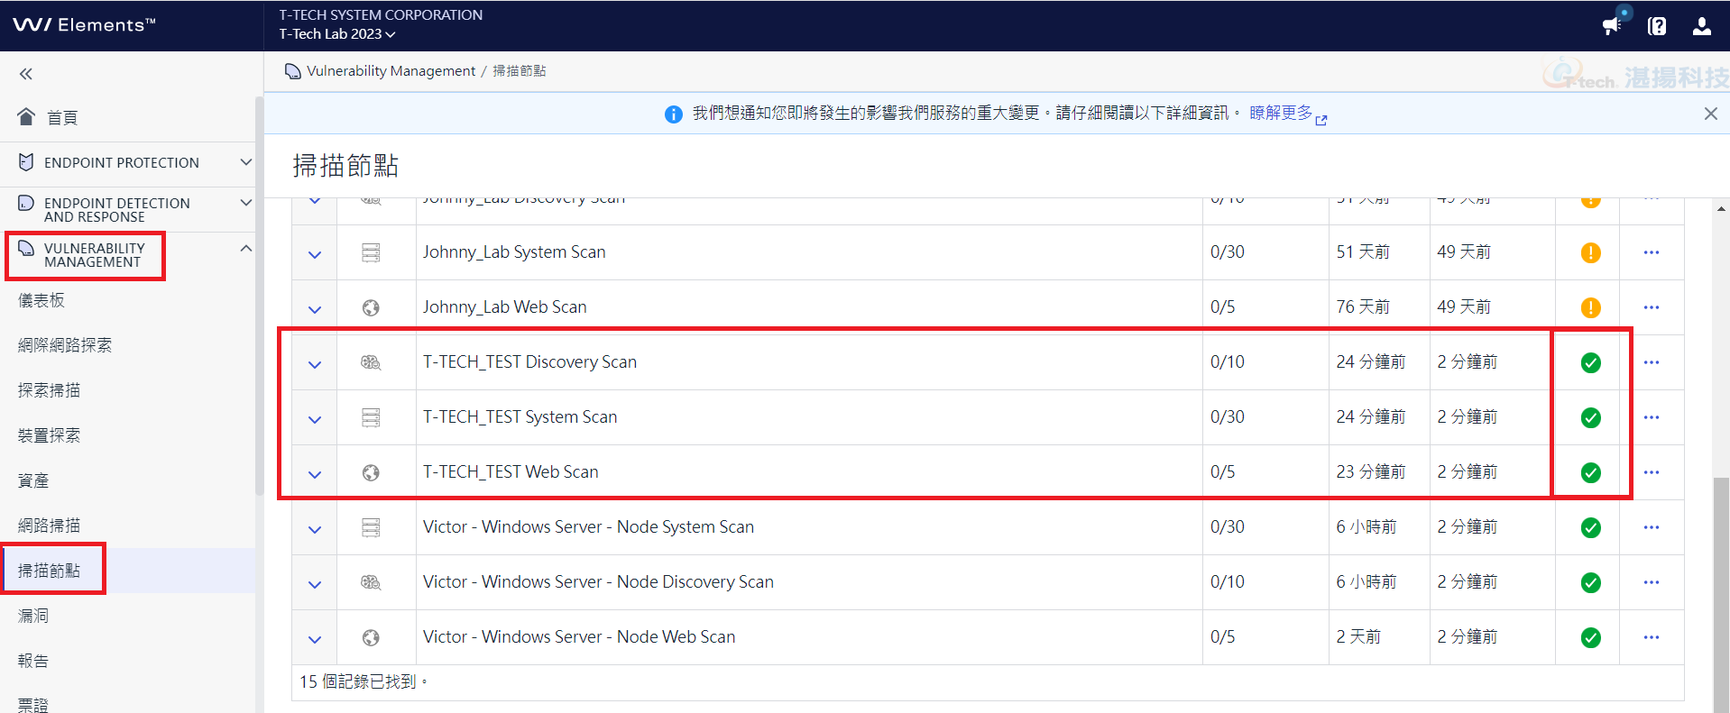
Task: Expand the T-TECH_TEST Discovery Scan row
Action: coord(315,365)
